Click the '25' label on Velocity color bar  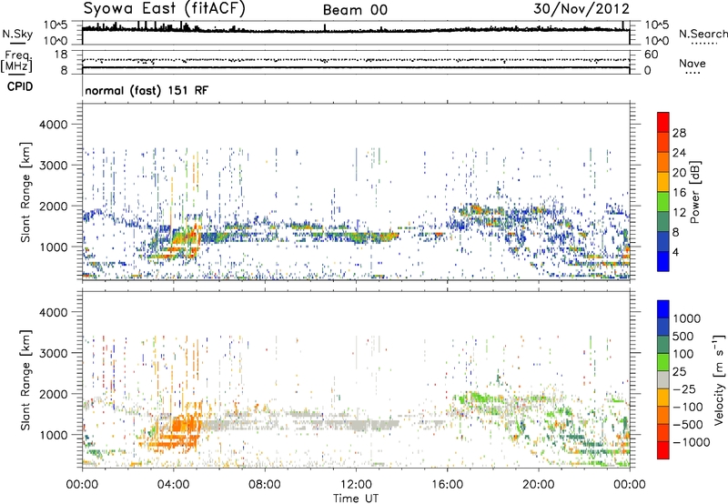(679, 371)
